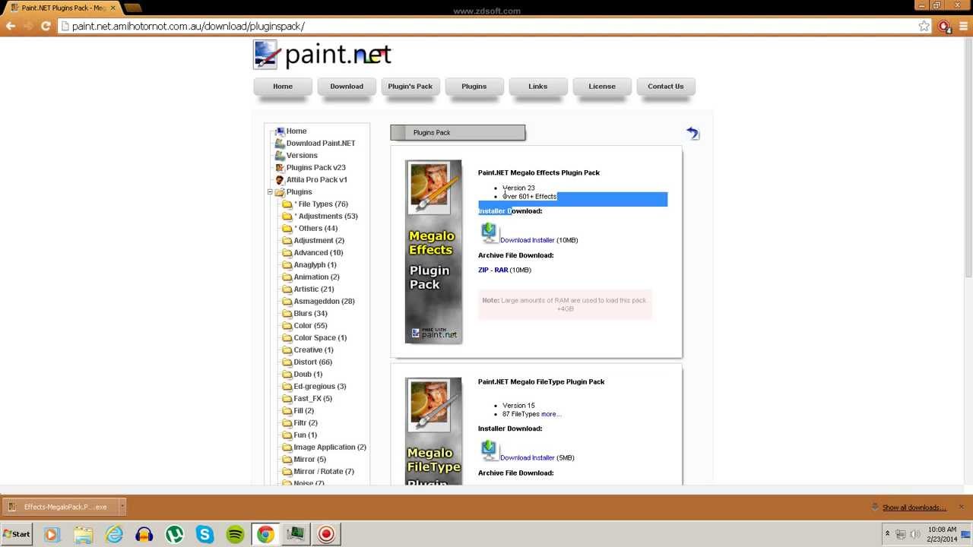The height and width of the screenshot is (547, 973).
Task: Click the browser forward arrow
Action: pyautogui.click(x=28, y=26)
